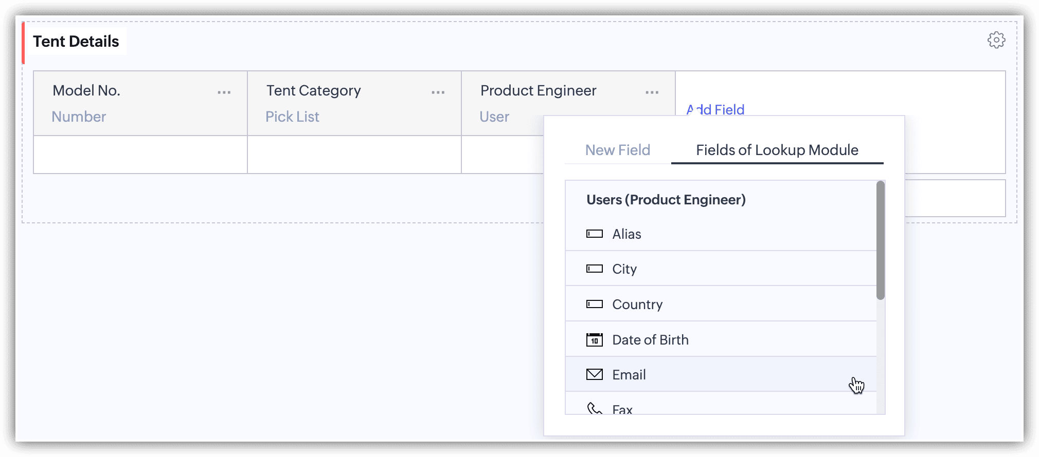
Task: Click the Date of Birth calendar icon
Action: tap(594, 340)
